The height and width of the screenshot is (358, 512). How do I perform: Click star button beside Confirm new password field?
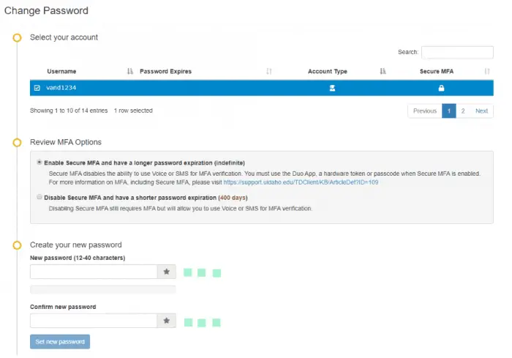[167, 321]
